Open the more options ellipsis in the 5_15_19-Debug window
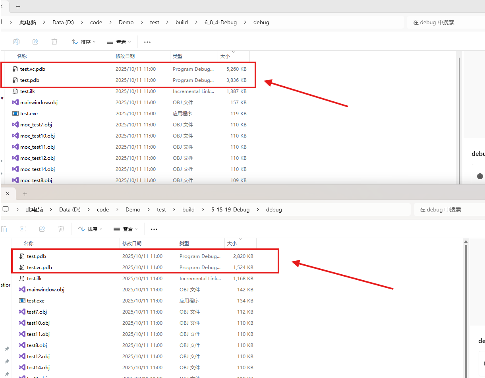The height and width of the screenshot is (378, 485). tap(154, 229)
